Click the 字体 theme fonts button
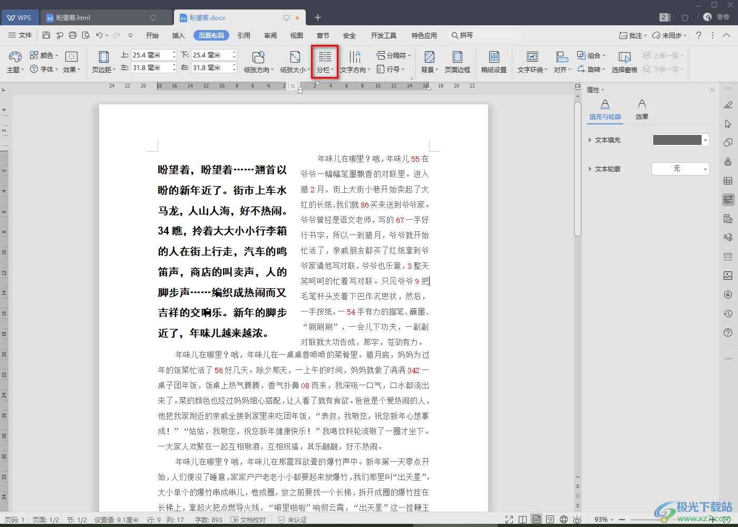The image size is (738, 527). click(44, 69)
